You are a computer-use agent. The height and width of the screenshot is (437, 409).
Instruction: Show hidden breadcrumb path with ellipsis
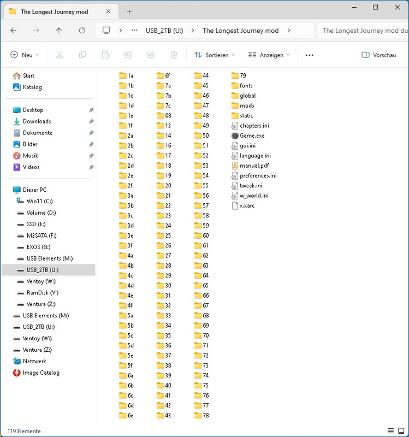pyautogui.click(x=134, y=31)
